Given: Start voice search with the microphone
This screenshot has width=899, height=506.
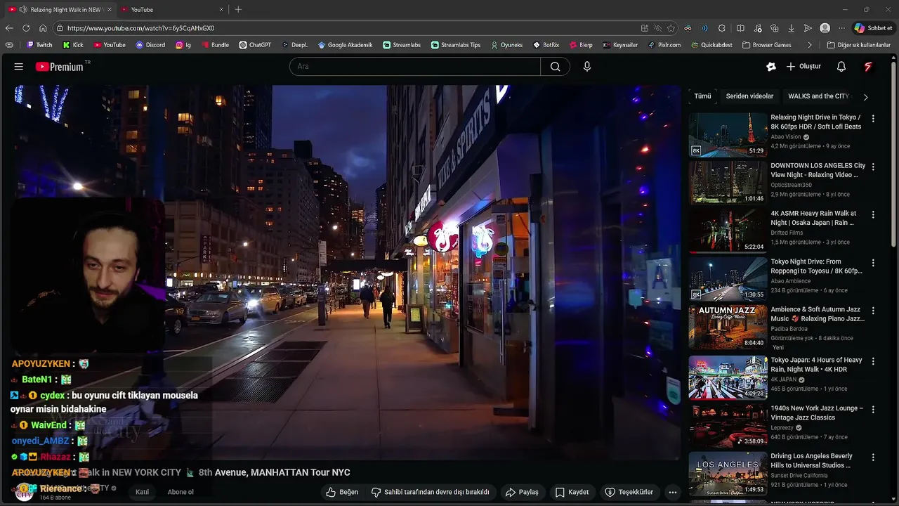Looking at the screenshot, I should (587, 67).
